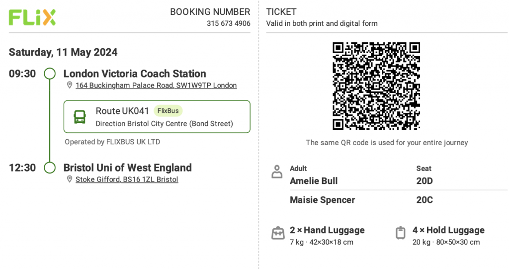Open the 164 Buckingham Palace Road address link

pyautogui.click(x=156, y=85)
